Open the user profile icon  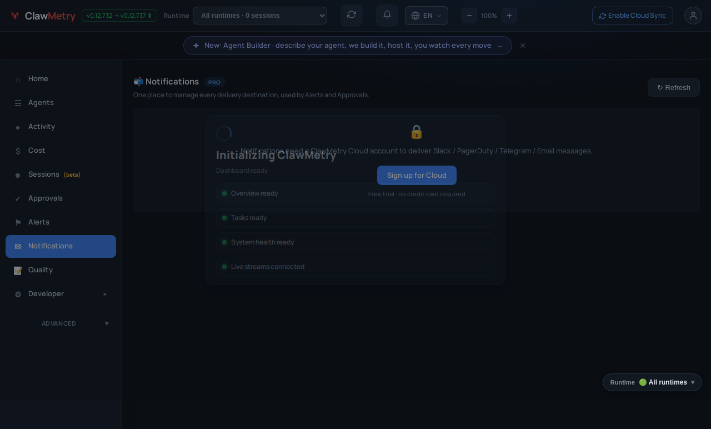[x=693, y=16]
